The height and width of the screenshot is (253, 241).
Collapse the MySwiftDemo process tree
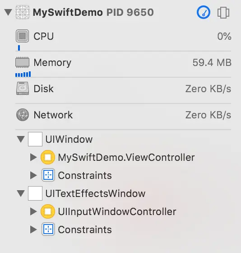click(8, 13)
